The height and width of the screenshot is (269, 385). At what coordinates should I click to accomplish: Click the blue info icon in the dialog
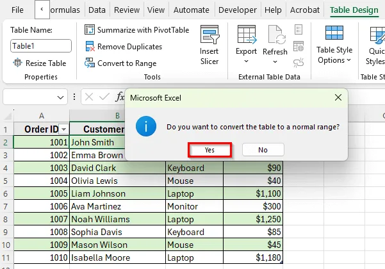146,126
